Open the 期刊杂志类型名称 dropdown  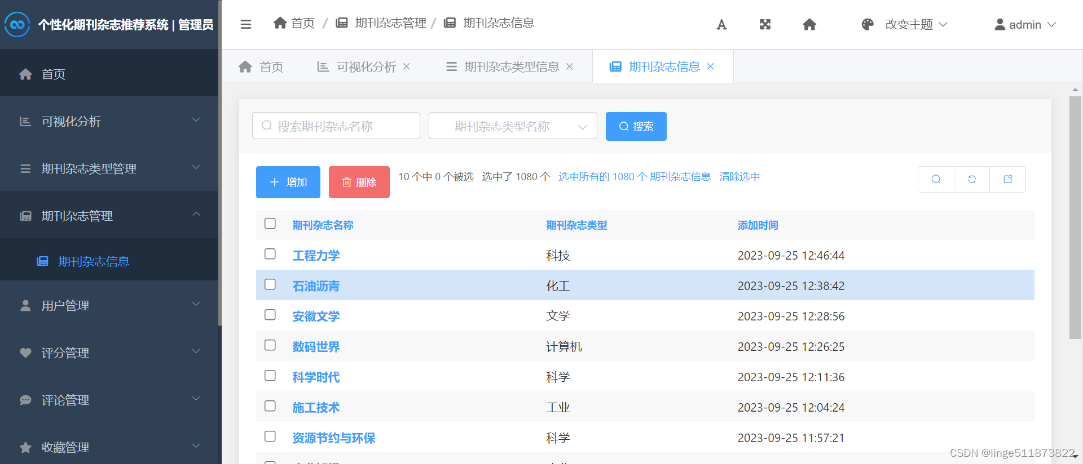point(513,126)
